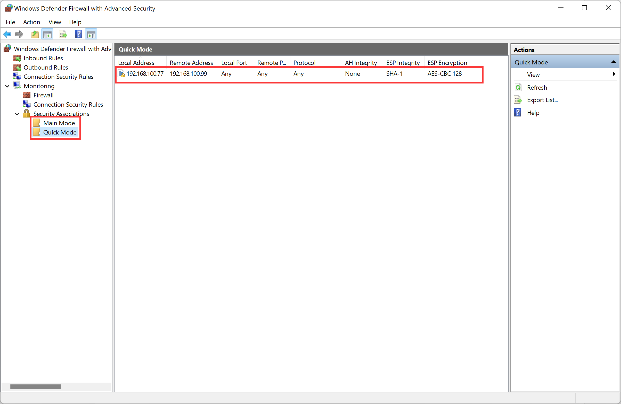Toggle the Show/Hide Action Pane icon
621x404 pixels.
[x=91, y=34]
